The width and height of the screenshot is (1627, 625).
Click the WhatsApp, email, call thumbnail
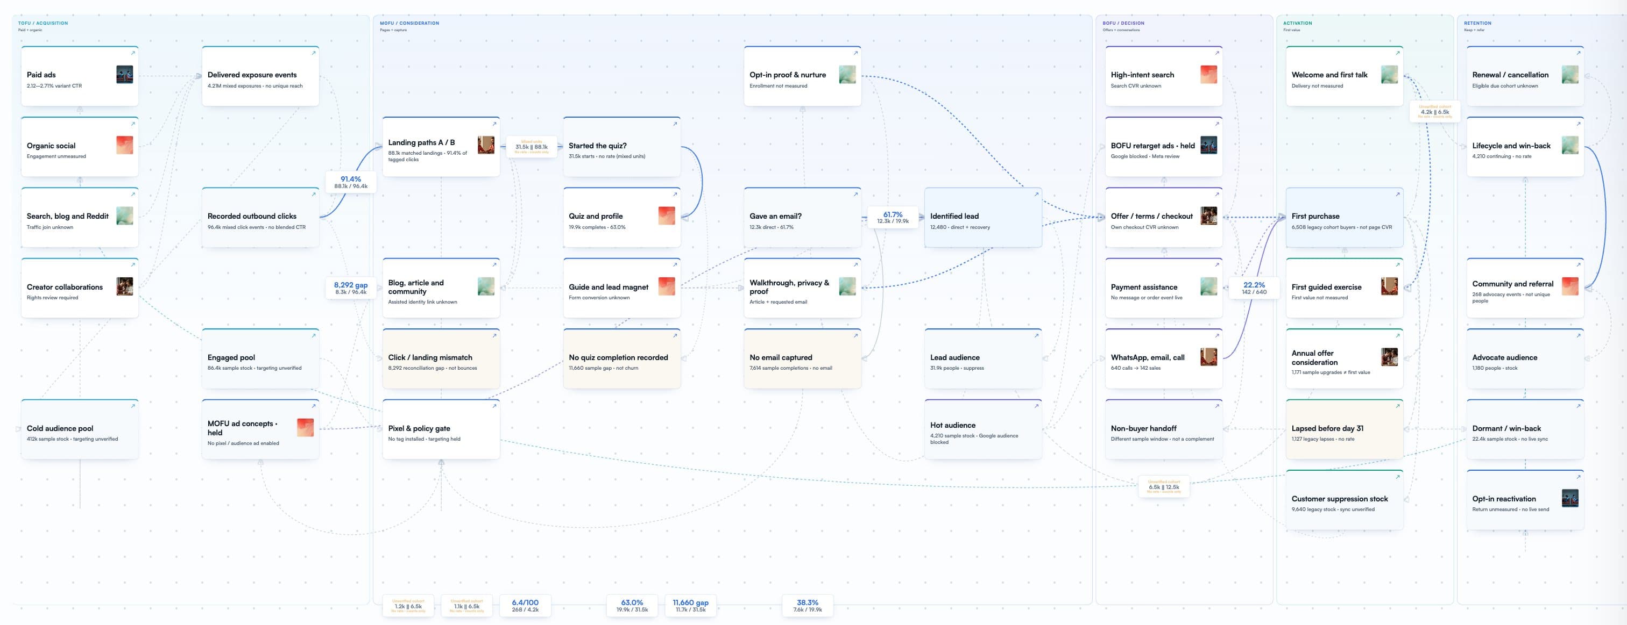click(1208, 357)
